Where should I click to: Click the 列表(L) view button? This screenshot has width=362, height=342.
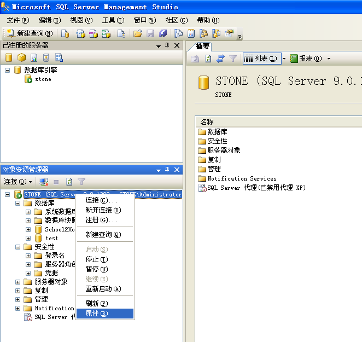click(x=262, y=59)
